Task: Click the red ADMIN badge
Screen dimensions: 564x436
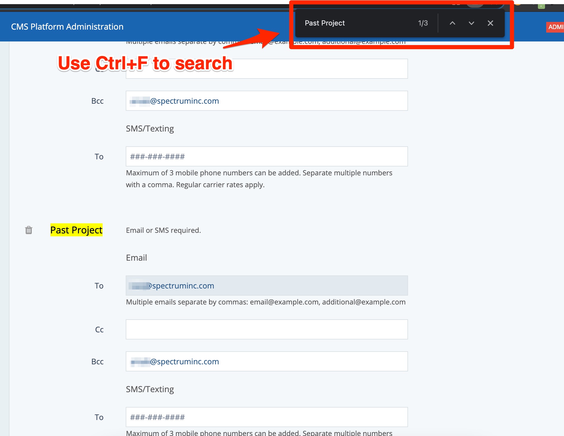Action: (x=555, y=27)
